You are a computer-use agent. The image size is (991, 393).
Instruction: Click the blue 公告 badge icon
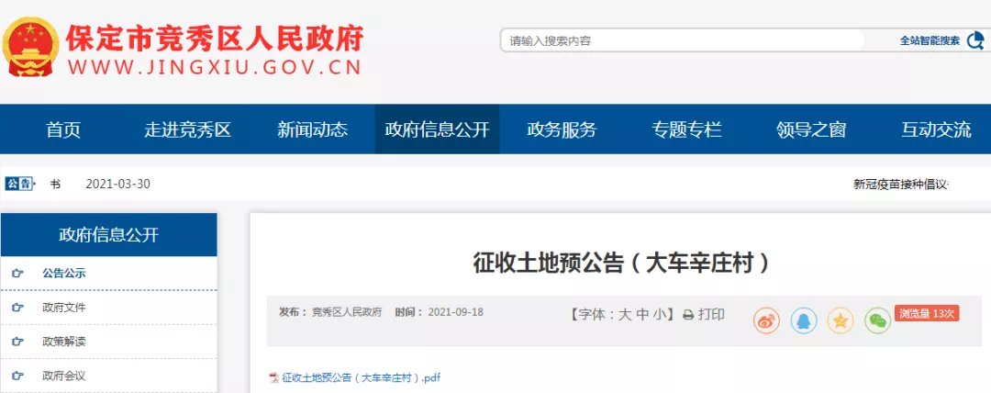click(x=18, y=185)
